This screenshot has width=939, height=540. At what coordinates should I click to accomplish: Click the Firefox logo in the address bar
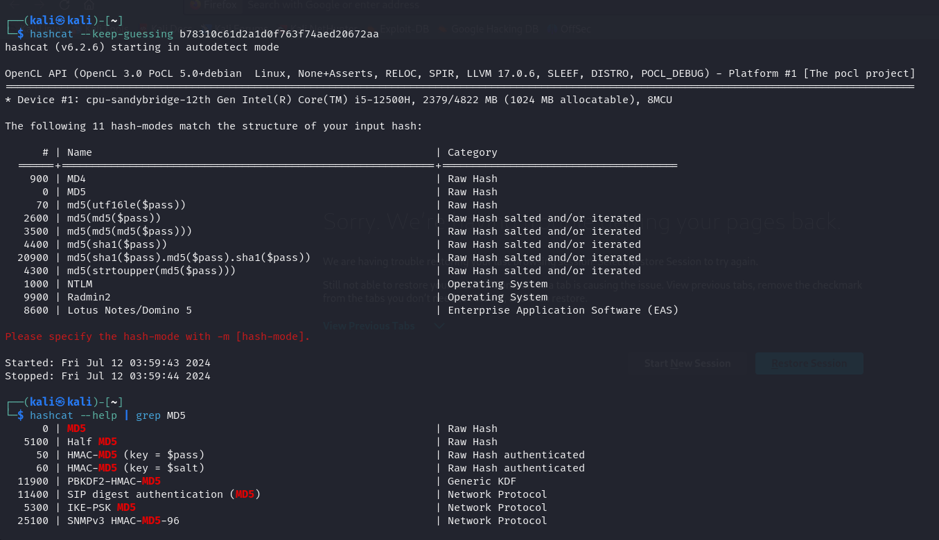point(195,6)
